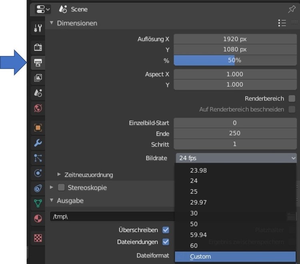Image resolution: width=300 pixels, height=264 pixels.
Task: Click the Aspect X 1.000 field
Action: 235,74
